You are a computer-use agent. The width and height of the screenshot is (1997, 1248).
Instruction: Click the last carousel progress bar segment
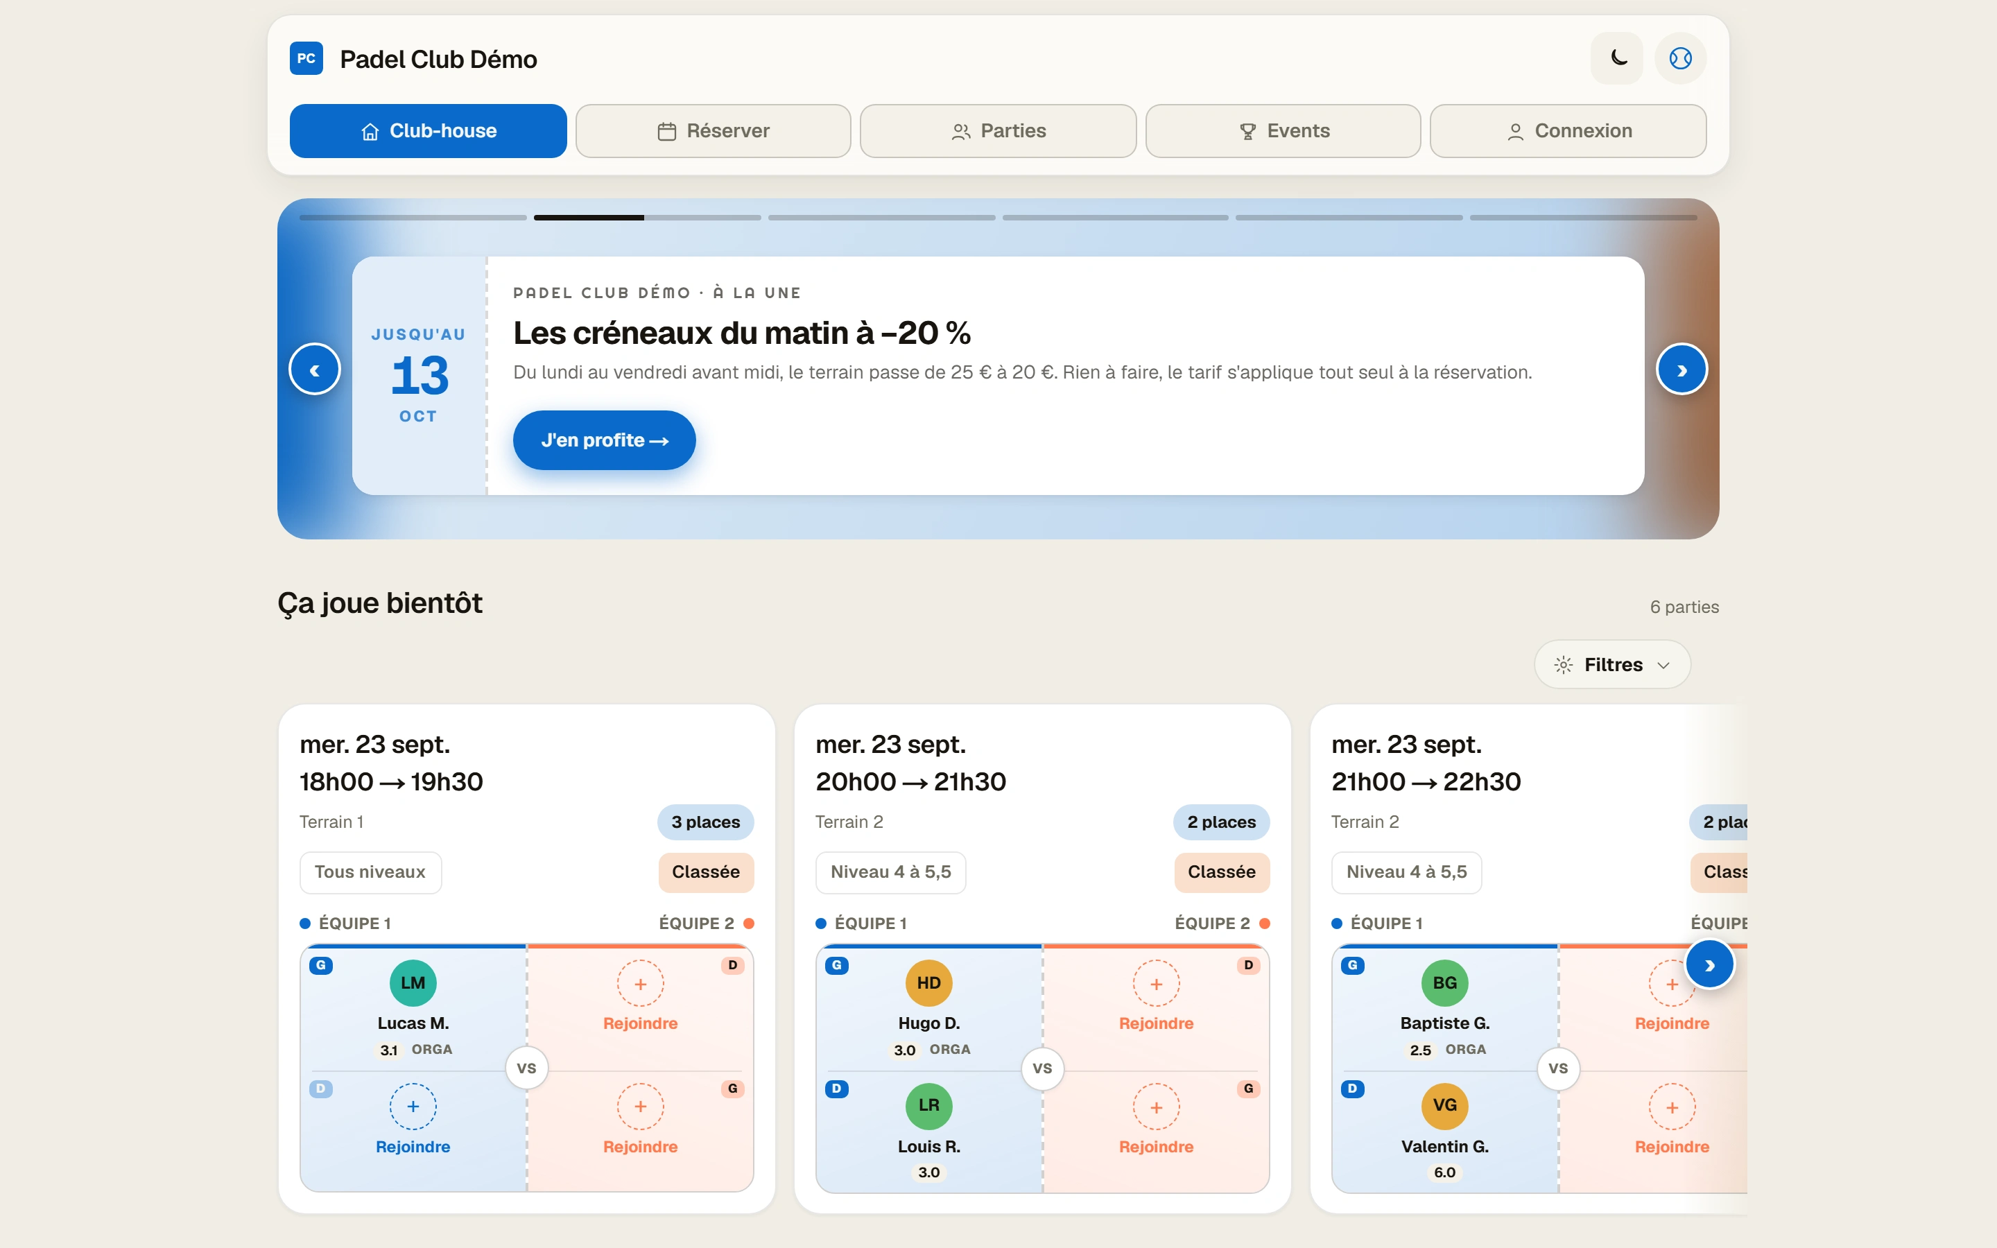1584,218
